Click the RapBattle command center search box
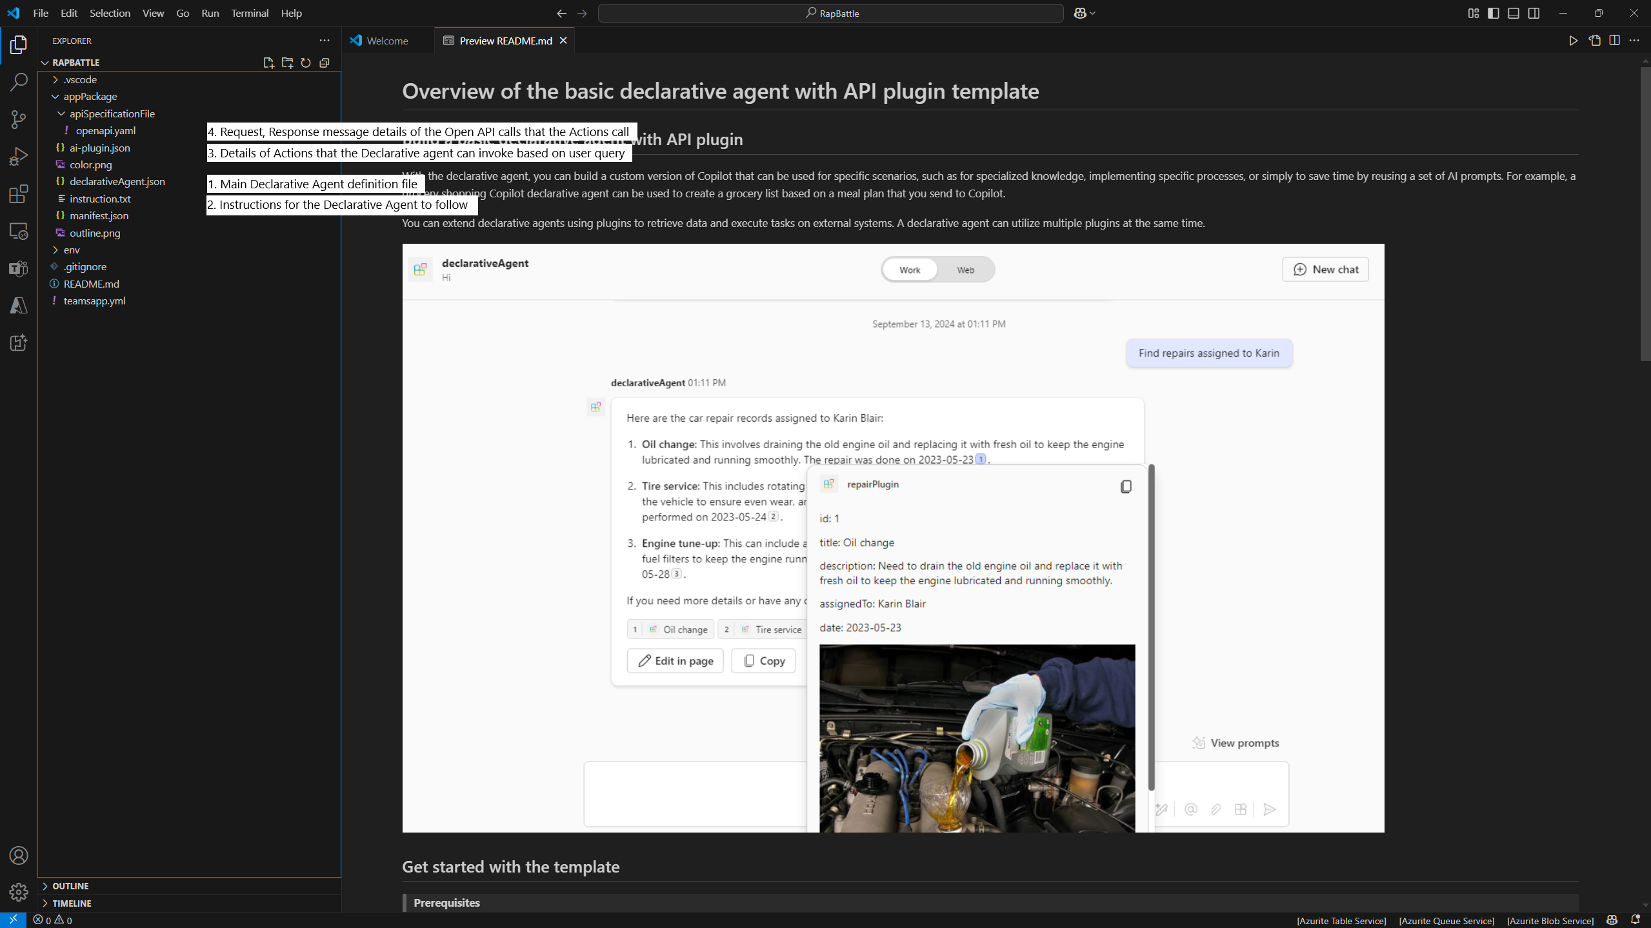Screen dimensions: 1651x928 (830, 13)
